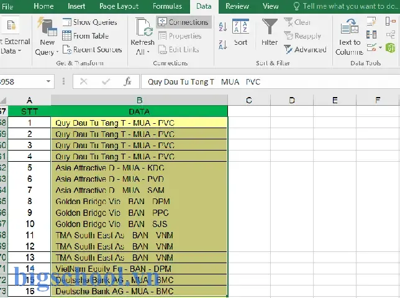
Task: Click the Get External Data icon
Action: tap(11, 26)
